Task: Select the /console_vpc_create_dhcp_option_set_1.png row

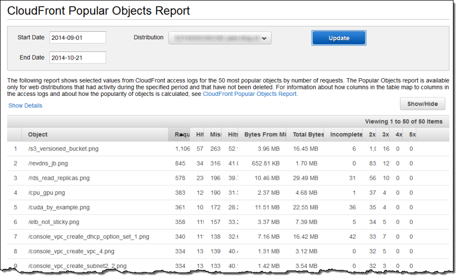Action: 88,237
